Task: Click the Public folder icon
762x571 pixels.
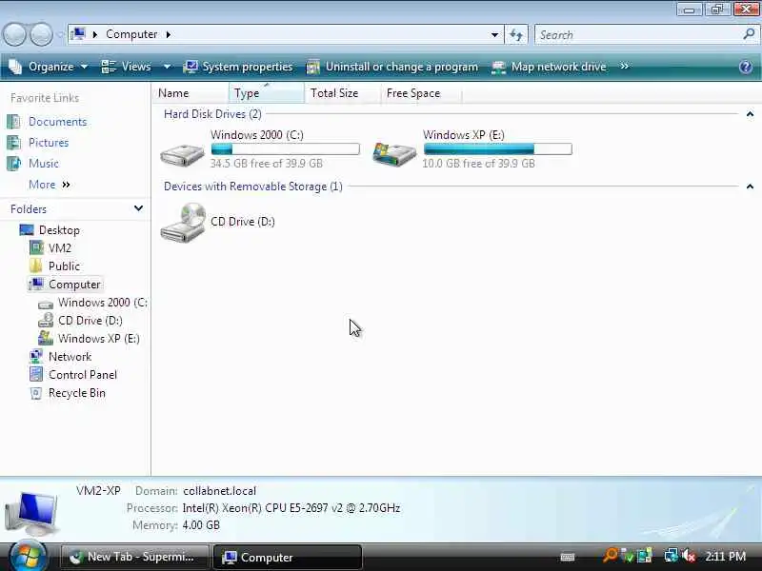Action: point(36,266)
